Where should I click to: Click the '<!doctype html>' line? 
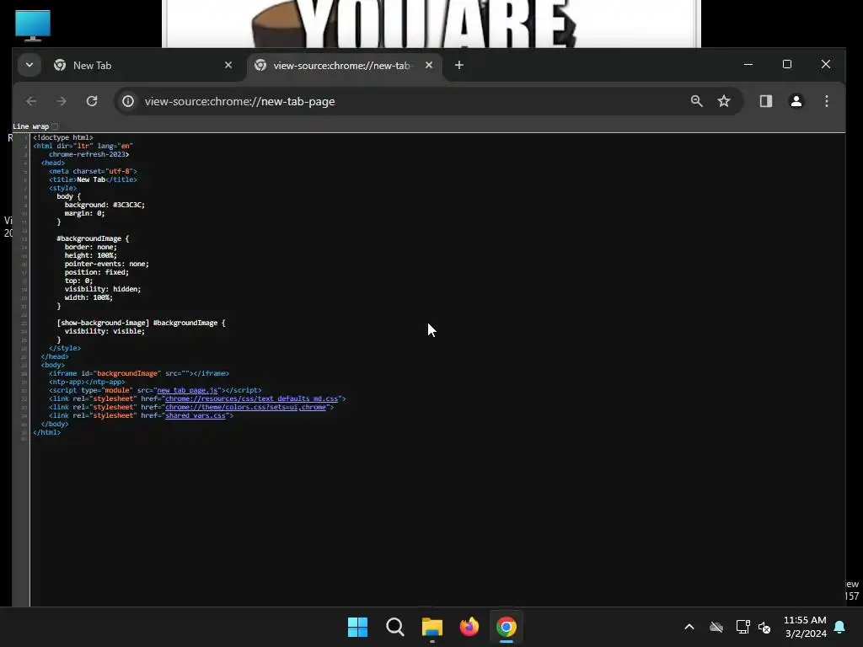62,137
